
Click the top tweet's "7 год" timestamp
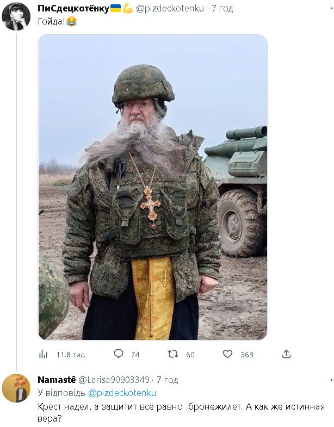(222, 9)
